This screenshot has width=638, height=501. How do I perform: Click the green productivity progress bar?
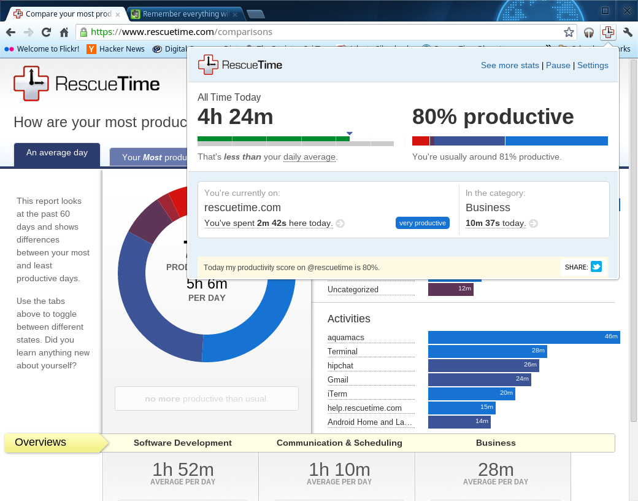point(273,139)
